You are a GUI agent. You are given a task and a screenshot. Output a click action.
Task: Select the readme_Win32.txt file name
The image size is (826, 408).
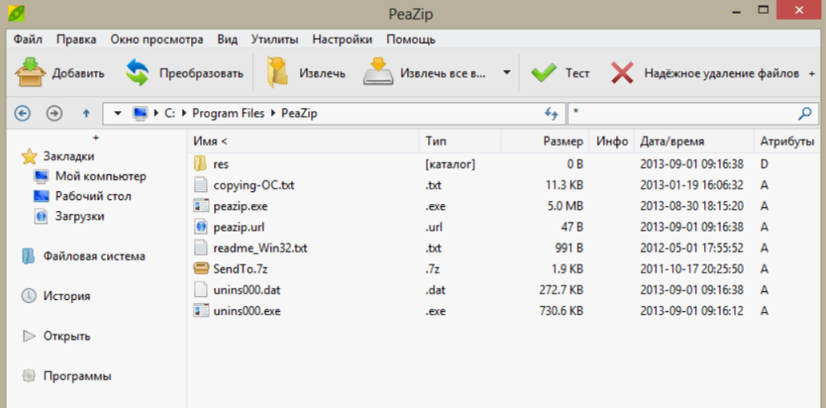coord(261,248)
